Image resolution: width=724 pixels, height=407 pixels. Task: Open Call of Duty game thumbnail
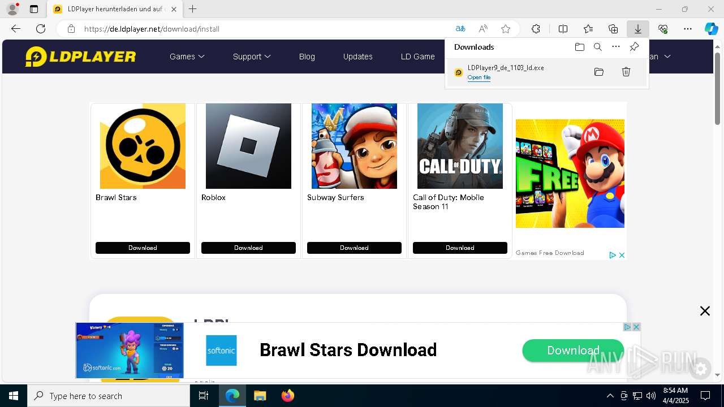(460, 146)
